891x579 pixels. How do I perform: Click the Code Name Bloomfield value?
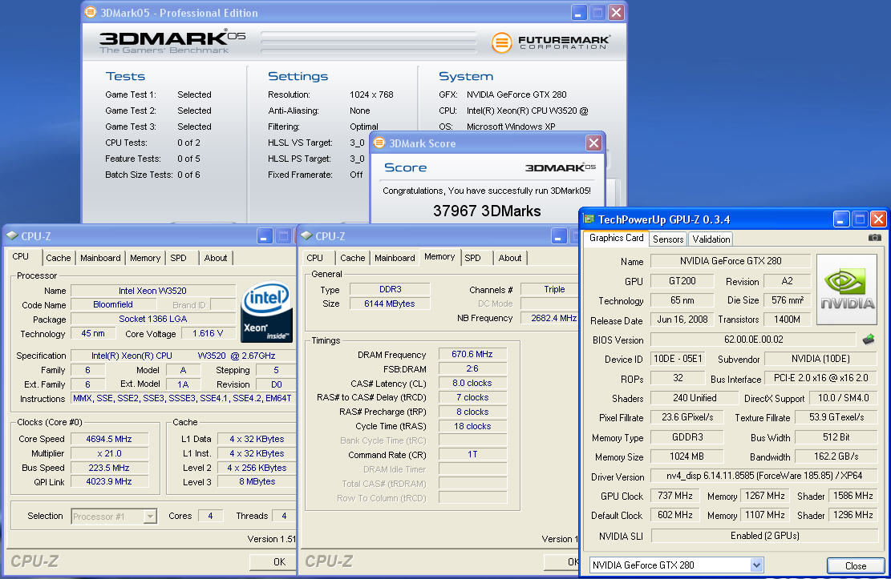[x=113, y=304]
